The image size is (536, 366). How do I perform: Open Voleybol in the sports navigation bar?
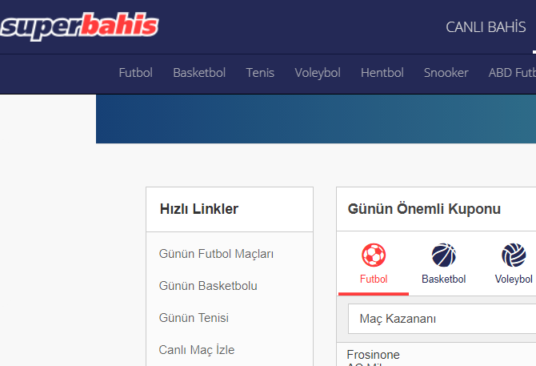(318, 73)
